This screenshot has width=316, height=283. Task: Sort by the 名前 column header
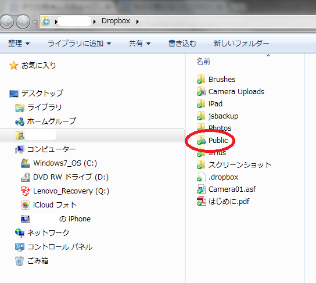point(203,62)
